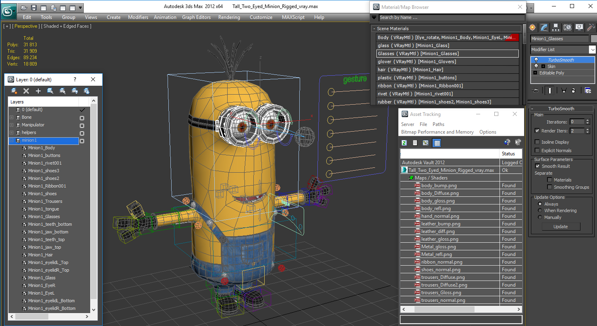The image size is (597, 326).
Task: Open the Motion panel wheel icon tab
Action: point(568,27)
